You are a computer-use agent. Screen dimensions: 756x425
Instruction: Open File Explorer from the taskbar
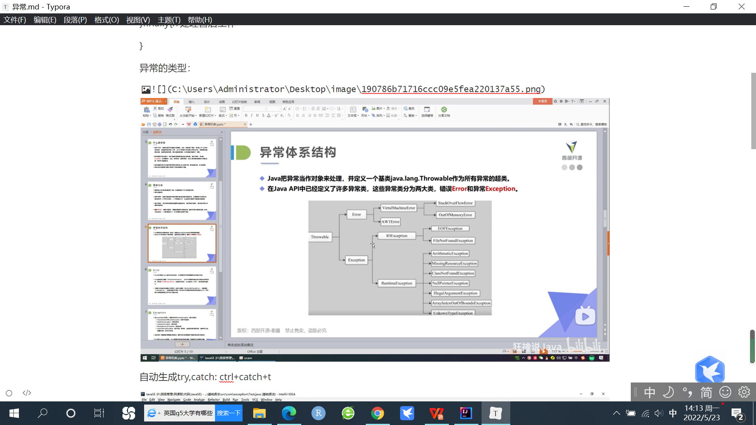click(x=259, y=413)
